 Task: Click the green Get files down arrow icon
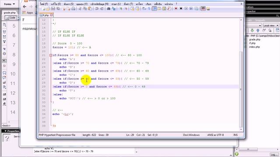[252, 31]
